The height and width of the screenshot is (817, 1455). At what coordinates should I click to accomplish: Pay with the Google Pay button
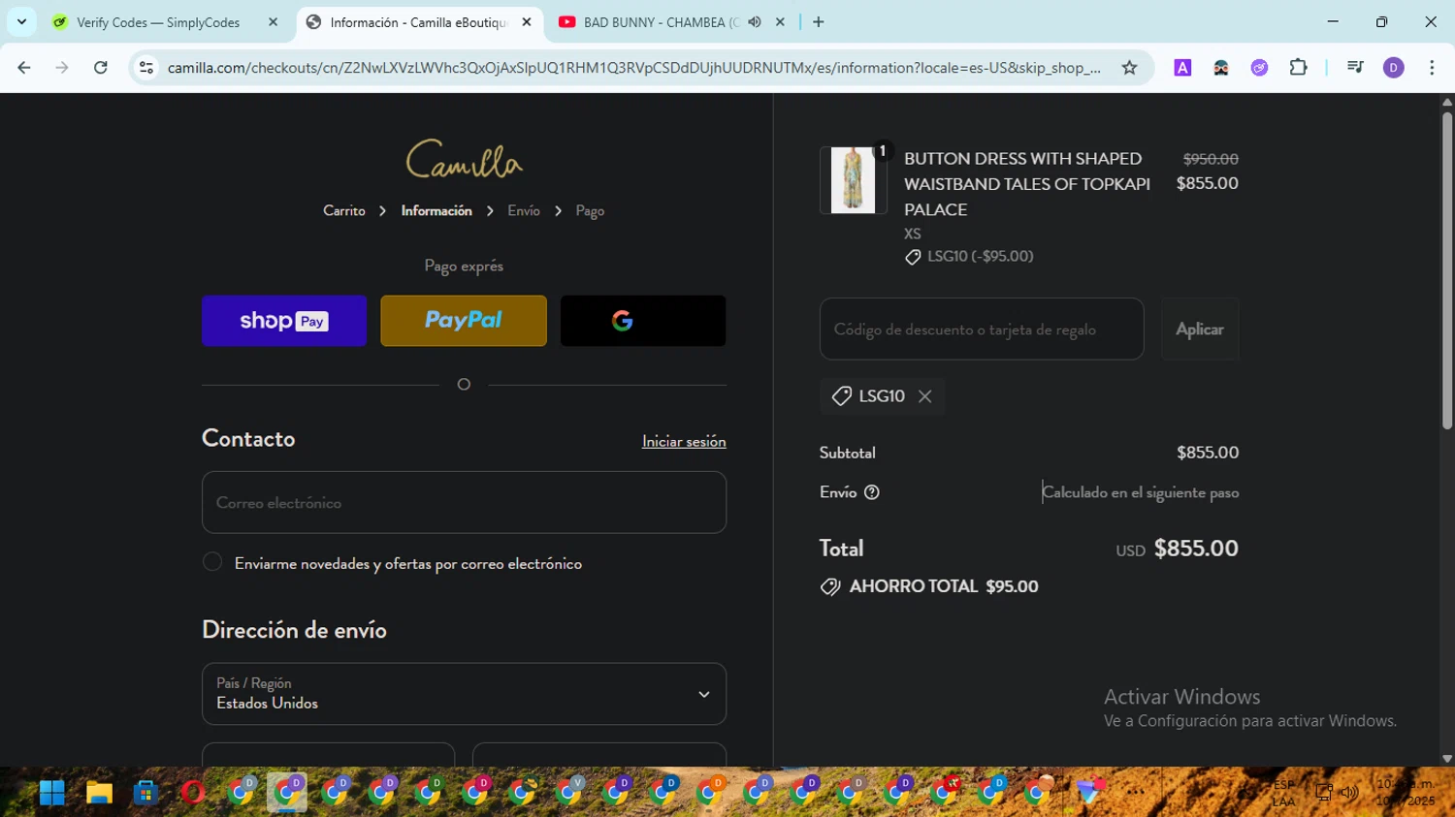(643, 321)
